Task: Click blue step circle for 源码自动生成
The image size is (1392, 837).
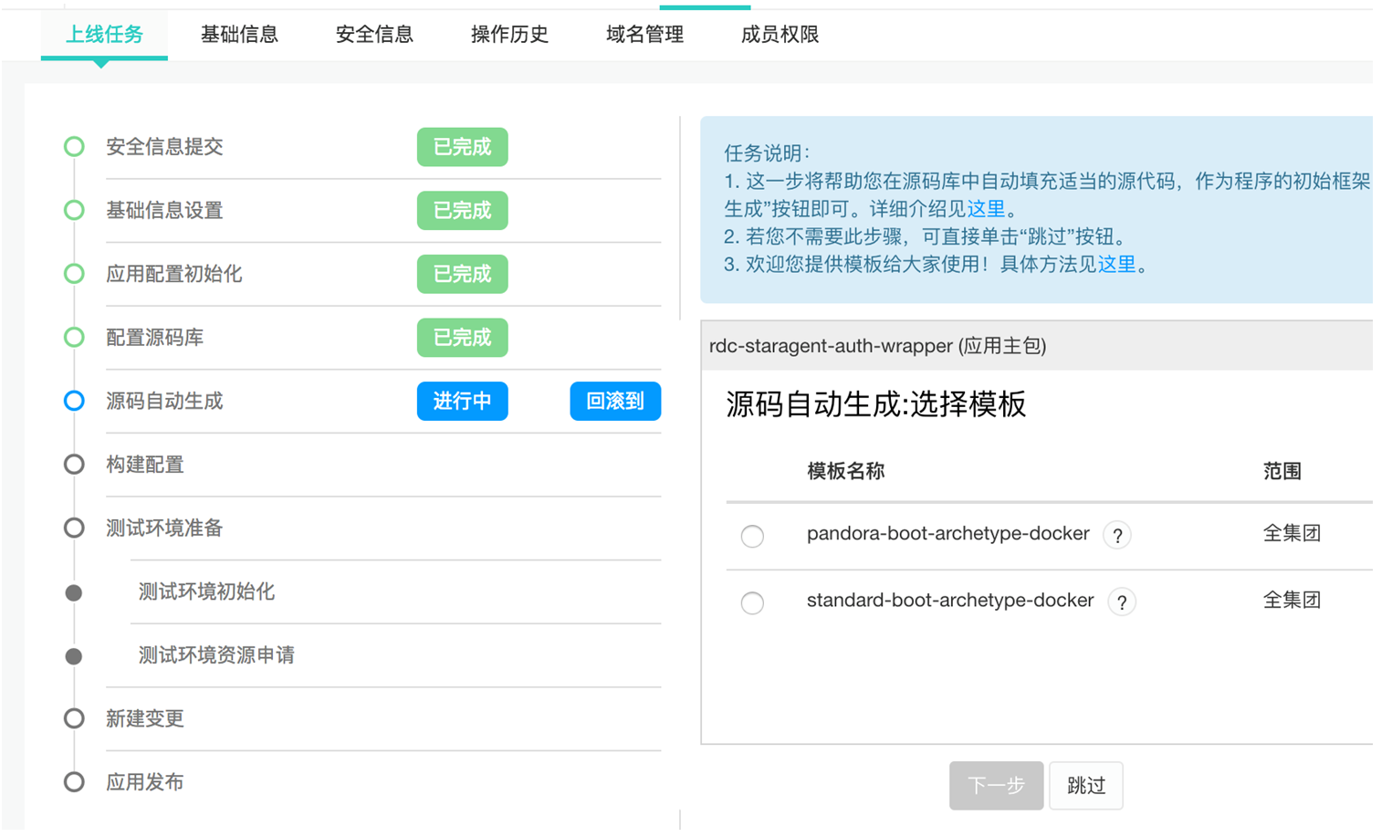Action: click(74, 401)
